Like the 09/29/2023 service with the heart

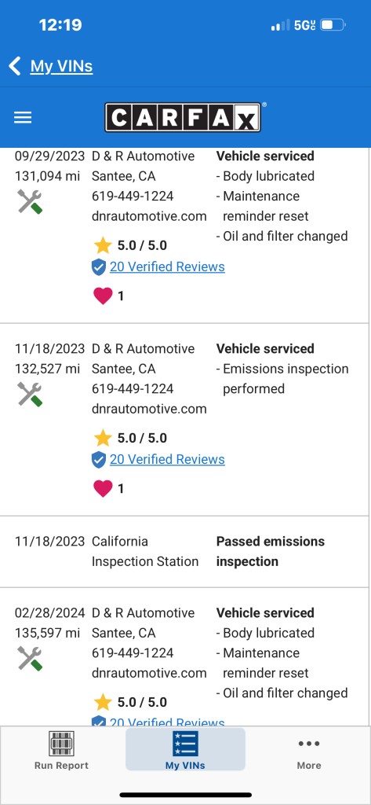(103, 296)
